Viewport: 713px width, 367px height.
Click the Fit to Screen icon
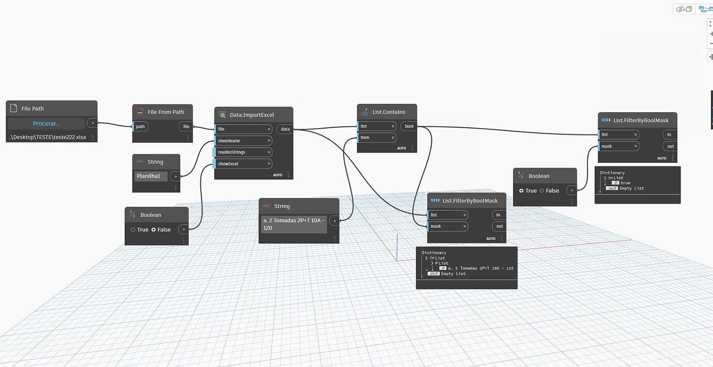(x=710, y=23)
